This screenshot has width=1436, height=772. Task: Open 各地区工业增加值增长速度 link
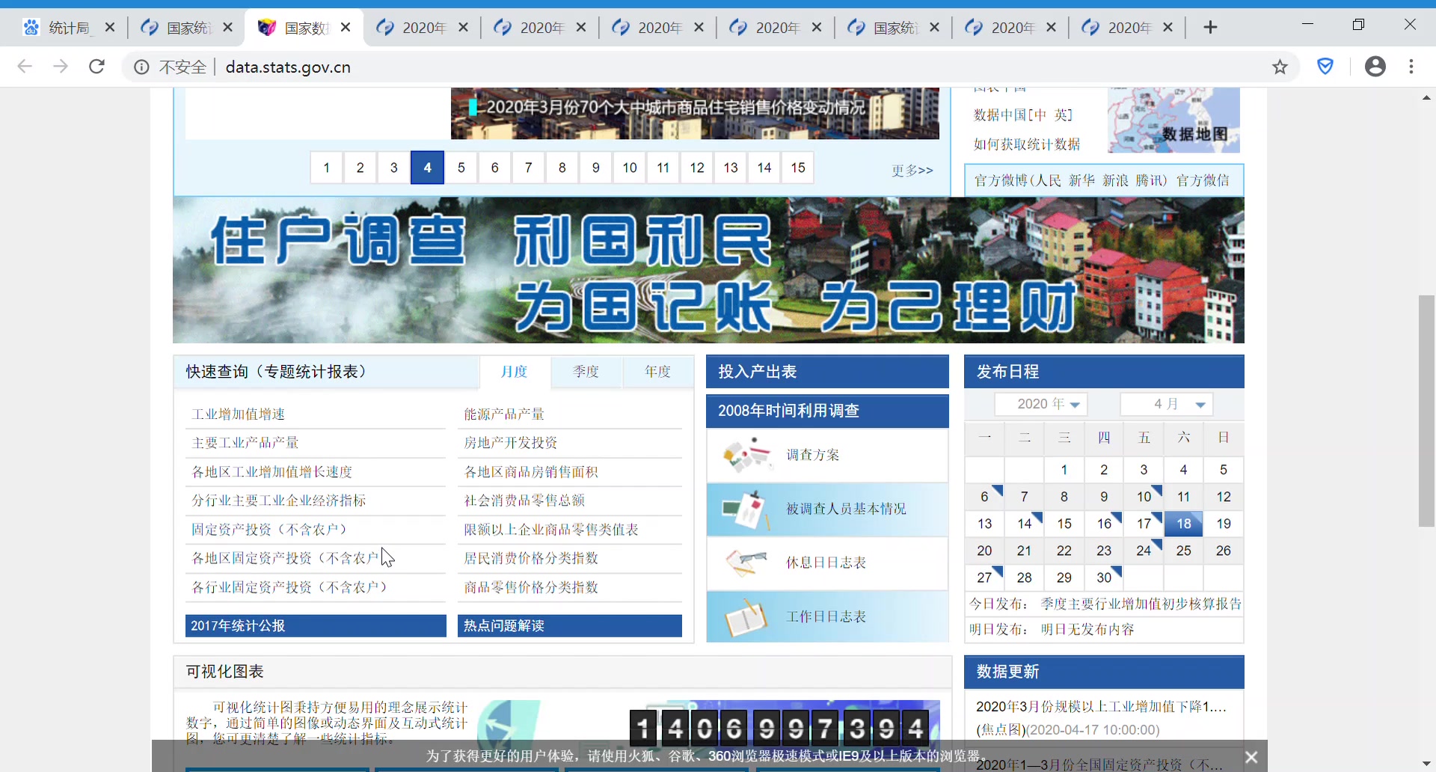click(272, 472)
